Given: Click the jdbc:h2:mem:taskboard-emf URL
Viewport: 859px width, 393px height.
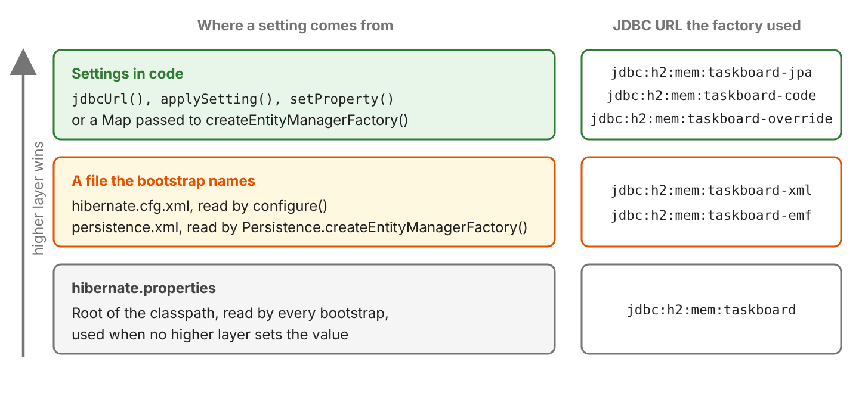Looking at the screenshot, I should (x=712, y=215).
